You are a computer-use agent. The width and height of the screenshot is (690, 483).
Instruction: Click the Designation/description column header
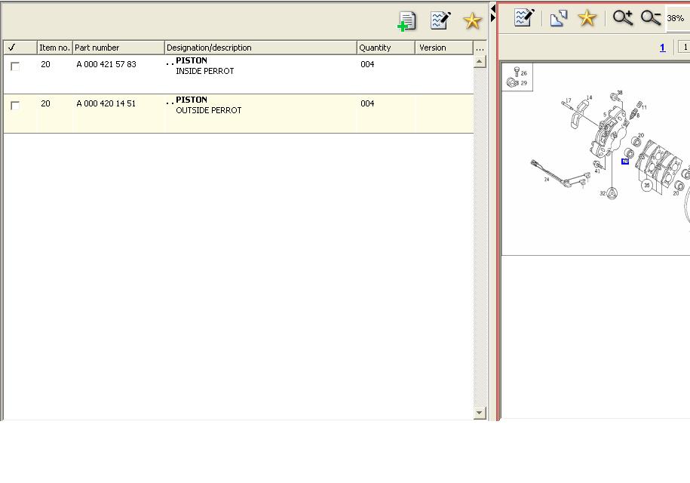(x=260, y=48)
